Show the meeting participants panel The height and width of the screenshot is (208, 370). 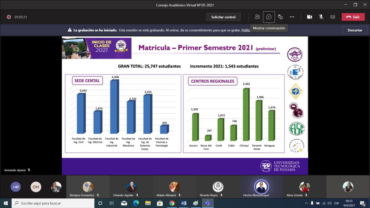click(x=257, y=17)
